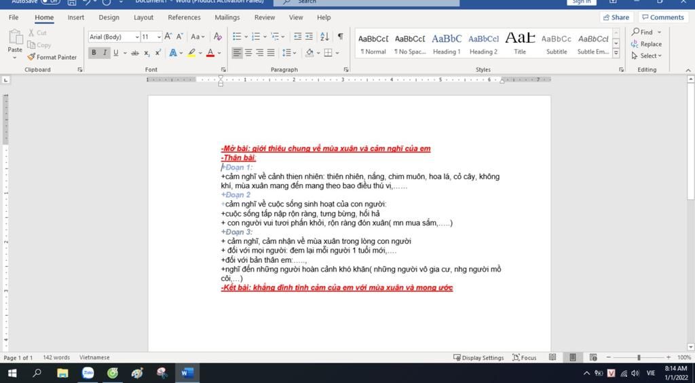695x383 pixels.
Task: Select Print Layout view
Action: (573, 357)
